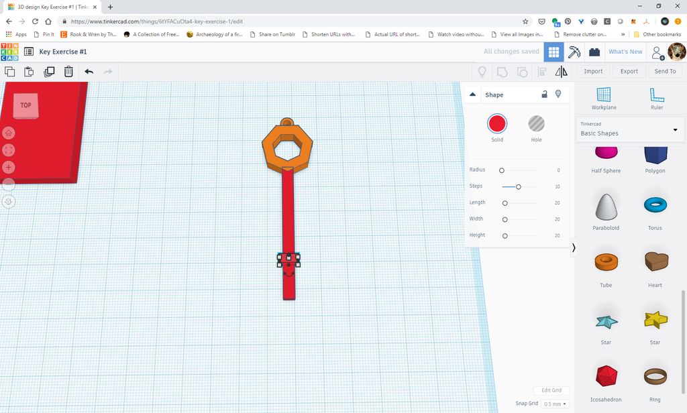Pick the Paraboloid shape
The image size is (687, 413).
[606, 212]
